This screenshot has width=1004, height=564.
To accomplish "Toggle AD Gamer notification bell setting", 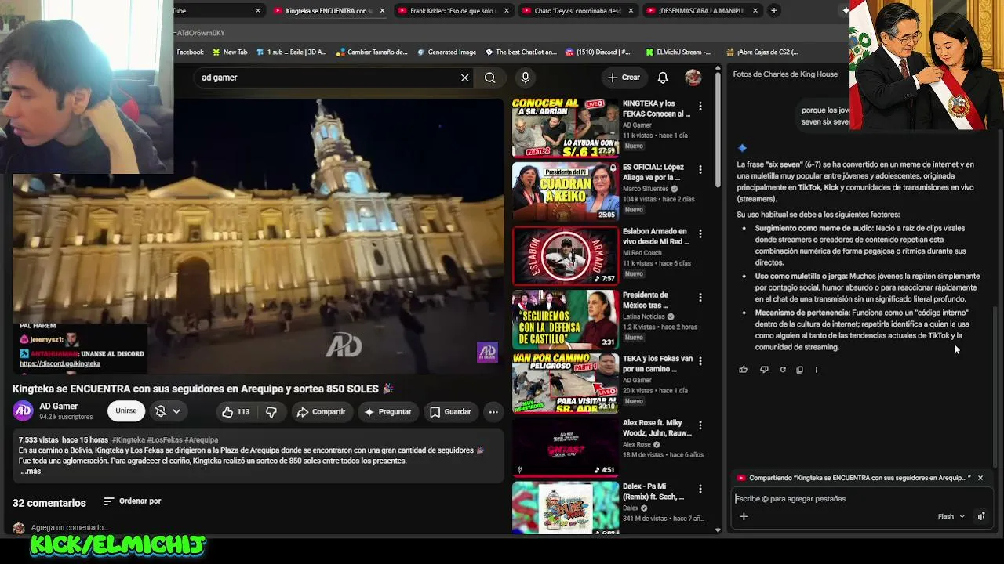I will point(167,411).
